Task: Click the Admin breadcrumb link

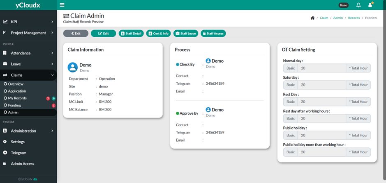Action: click(x=338, y=18)
